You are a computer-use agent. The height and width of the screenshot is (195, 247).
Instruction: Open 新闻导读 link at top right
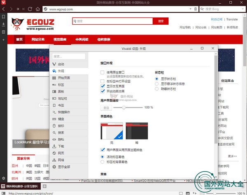[x=232, y=28]
